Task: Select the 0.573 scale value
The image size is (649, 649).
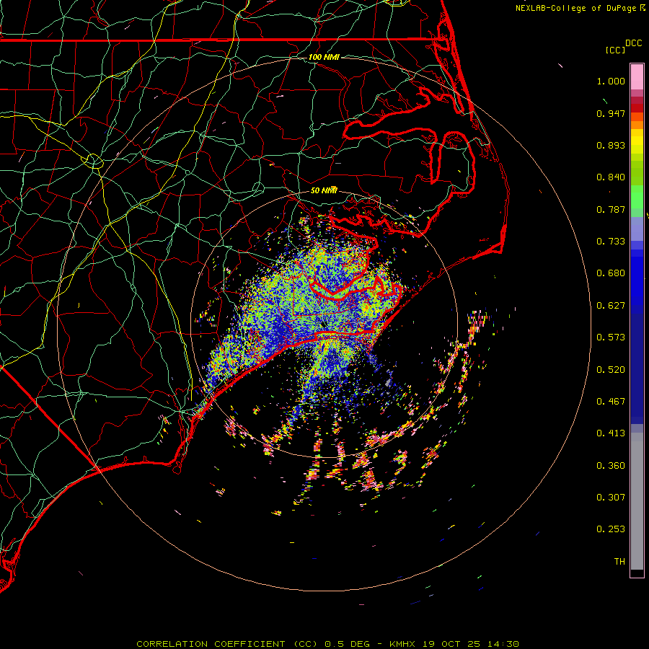Action: [x=611, y=337]
